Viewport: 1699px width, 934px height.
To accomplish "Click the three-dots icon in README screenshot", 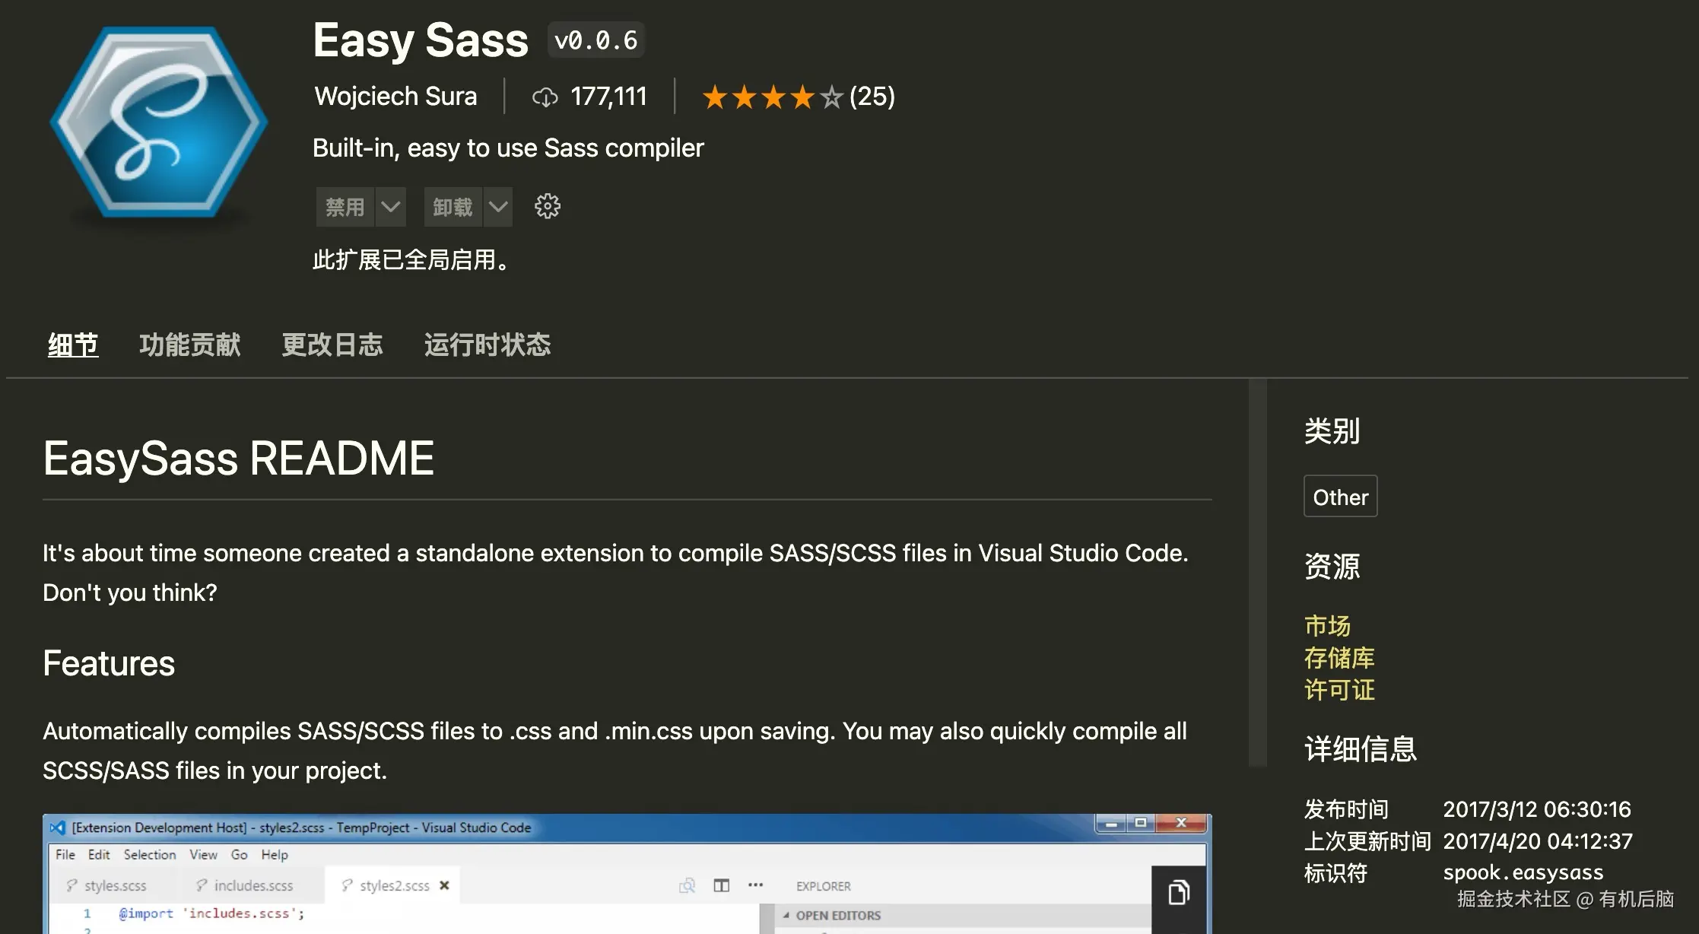I will (755, 885).
